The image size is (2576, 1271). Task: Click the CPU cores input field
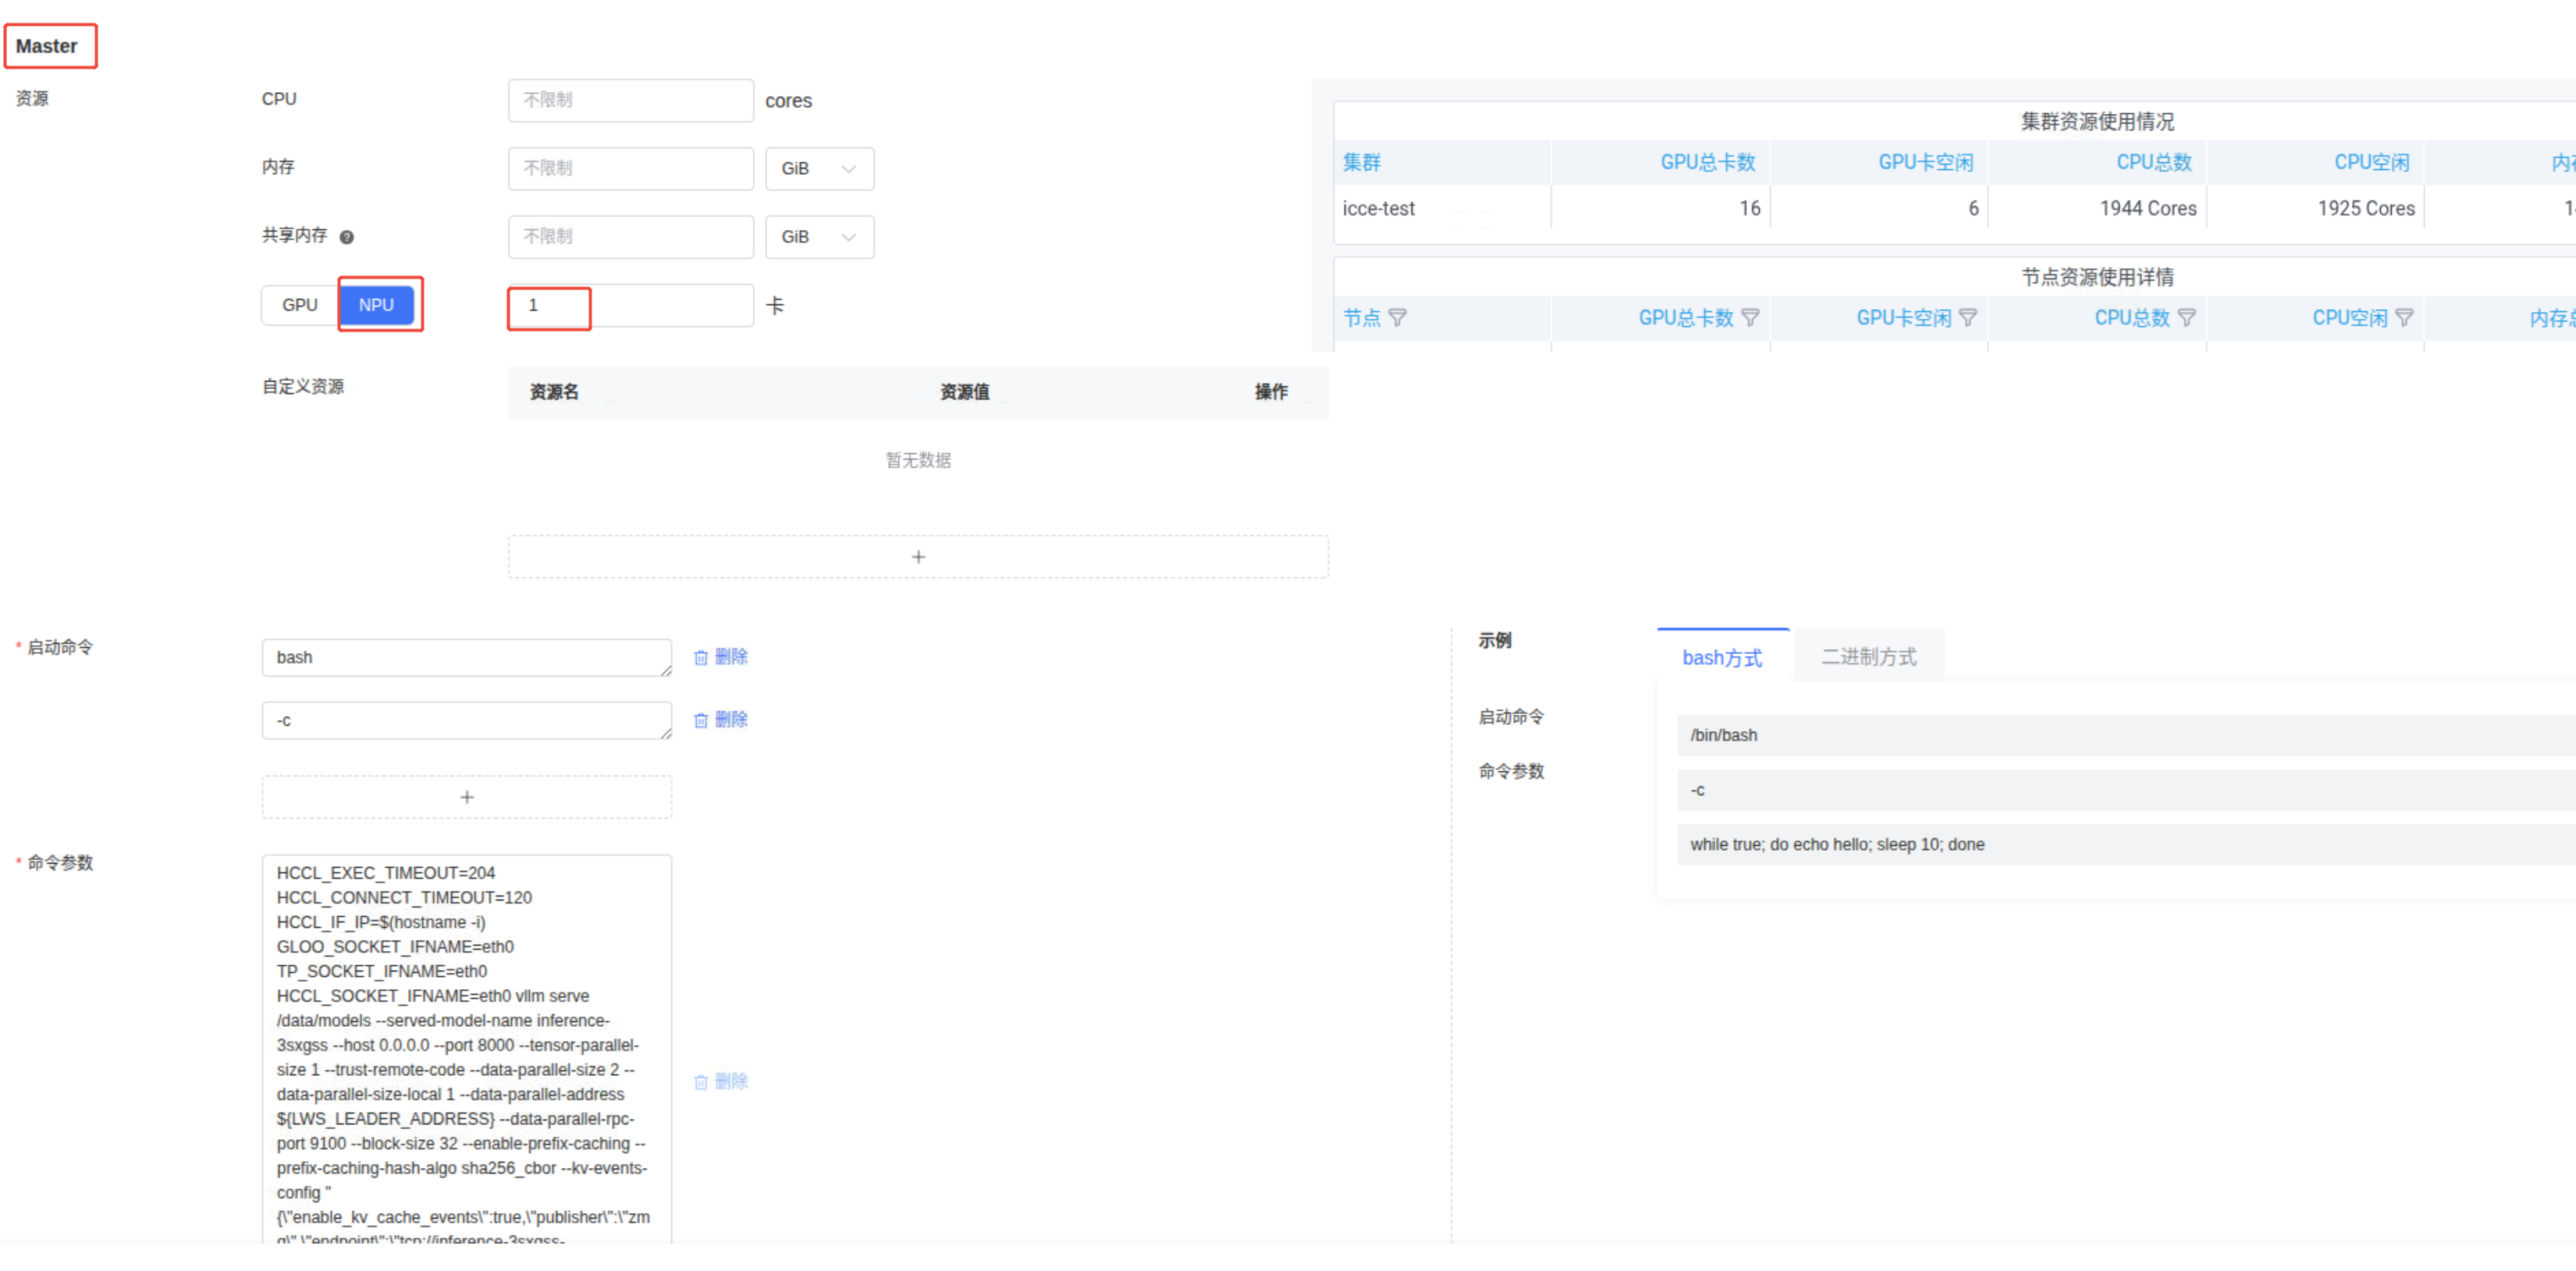pyautogui.click(x=630, y=100)
